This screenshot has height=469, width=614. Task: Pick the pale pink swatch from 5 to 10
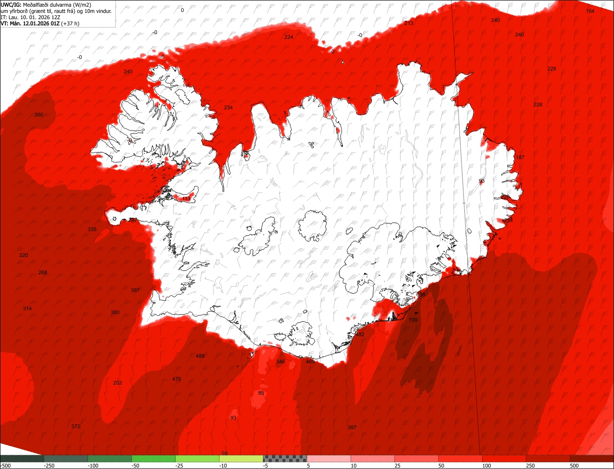coord(329,458)
